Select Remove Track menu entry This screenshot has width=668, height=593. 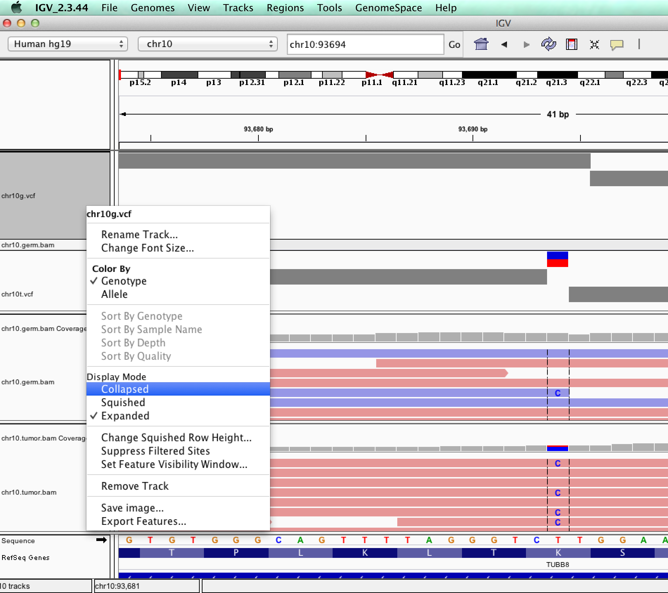(178, 486)
